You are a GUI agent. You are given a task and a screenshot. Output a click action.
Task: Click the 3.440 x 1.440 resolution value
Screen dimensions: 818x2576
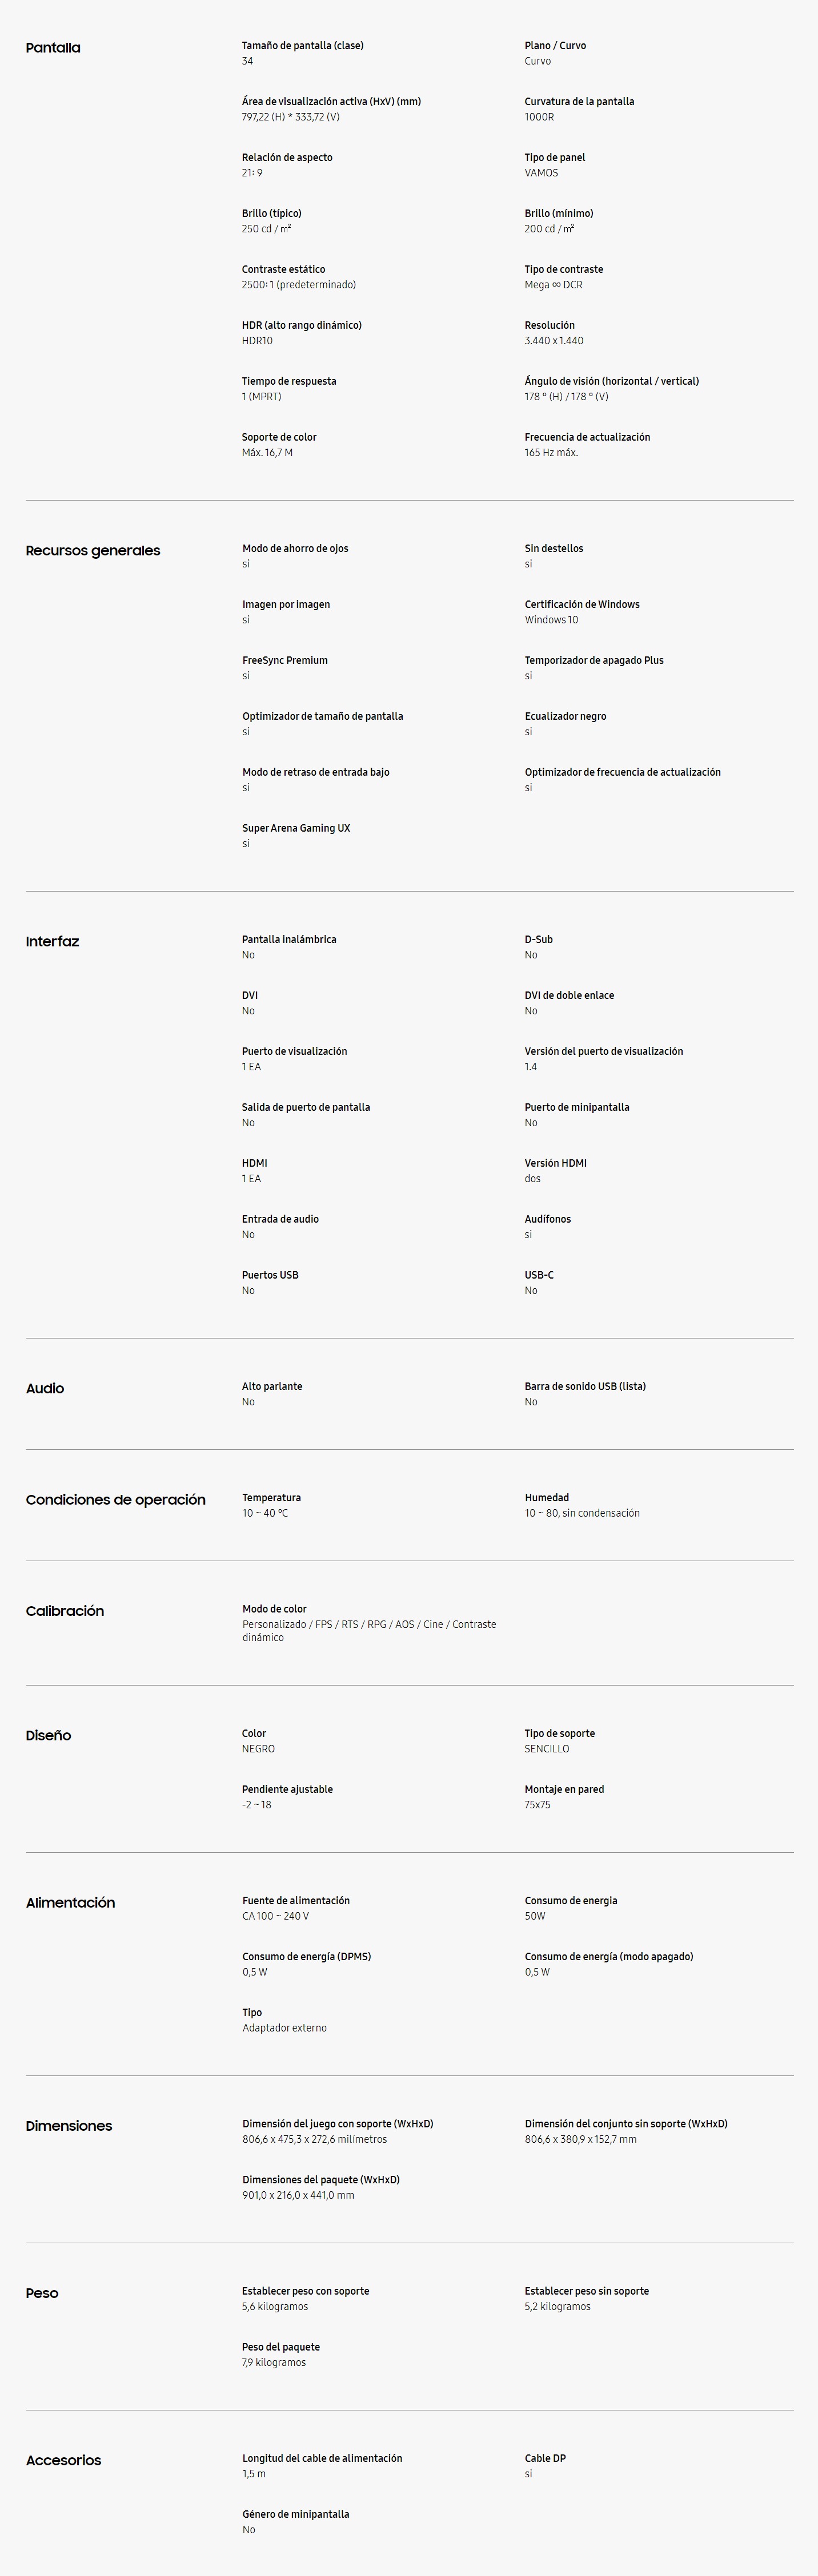554,341
